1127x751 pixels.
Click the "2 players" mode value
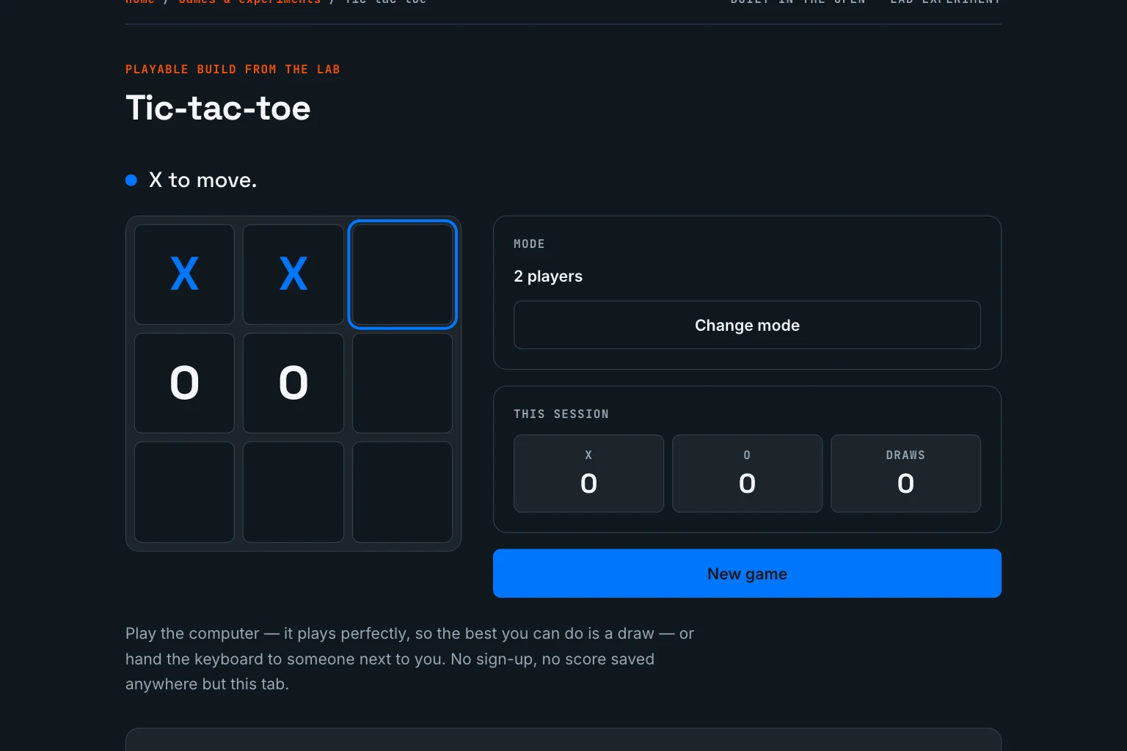(548, 276)
